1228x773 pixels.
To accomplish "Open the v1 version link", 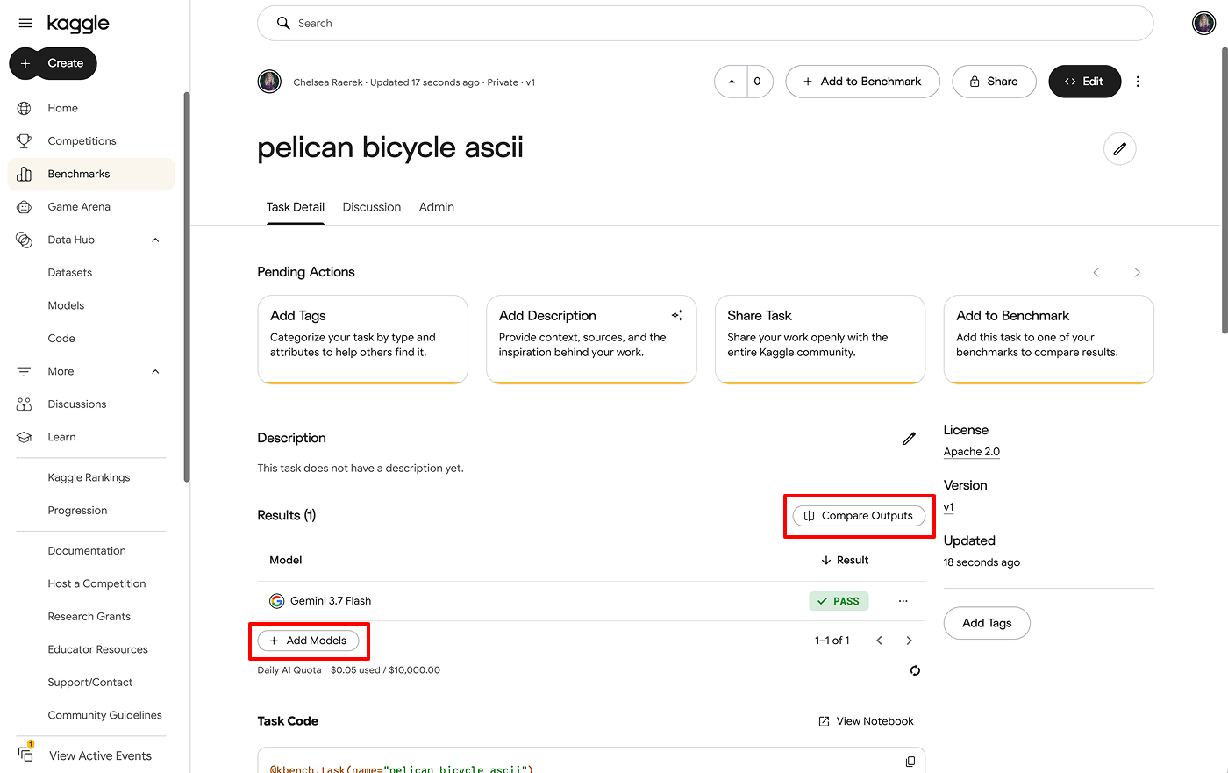I will point(948,507).
